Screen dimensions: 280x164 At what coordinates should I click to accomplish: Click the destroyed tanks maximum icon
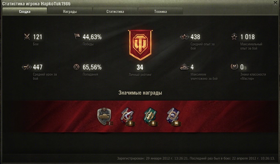point(184,67)
